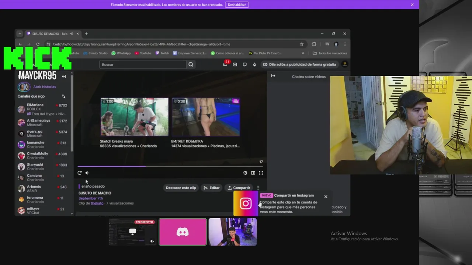Open the Twitch profile avatar menu
Image resolution: width=472 pixels, height=265 pixels.
(x=344, y=64)
